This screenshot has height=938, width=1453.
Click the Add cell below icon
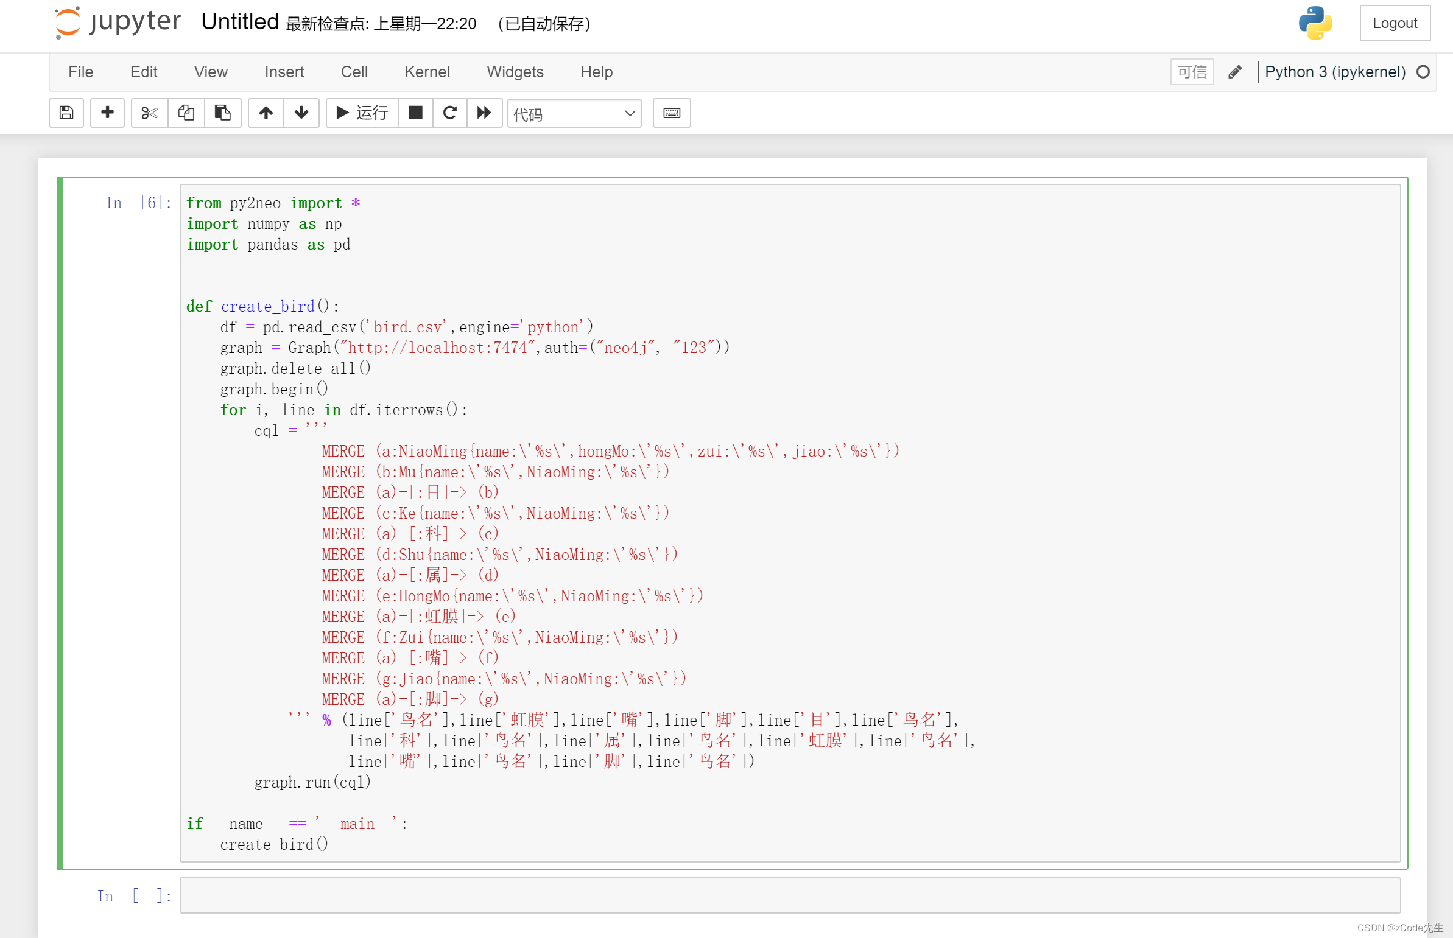(106, 112)
